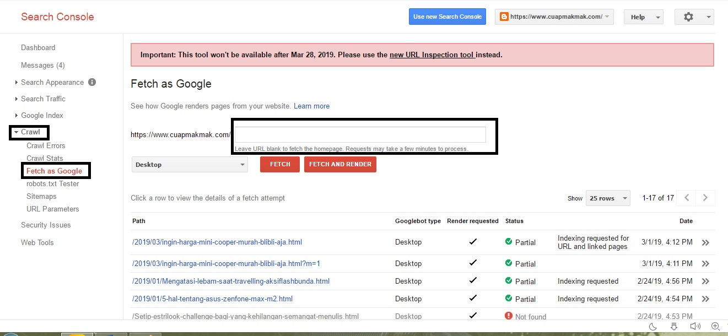Open details arrow for the 2/24/19, 4:54 PM row
728x336 pixels.
tap(705, 299)
